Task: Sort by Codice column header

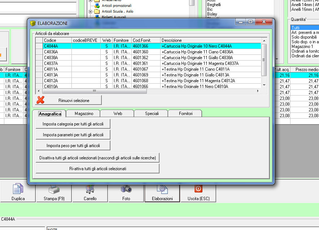Action: click(x=57, y=40)
